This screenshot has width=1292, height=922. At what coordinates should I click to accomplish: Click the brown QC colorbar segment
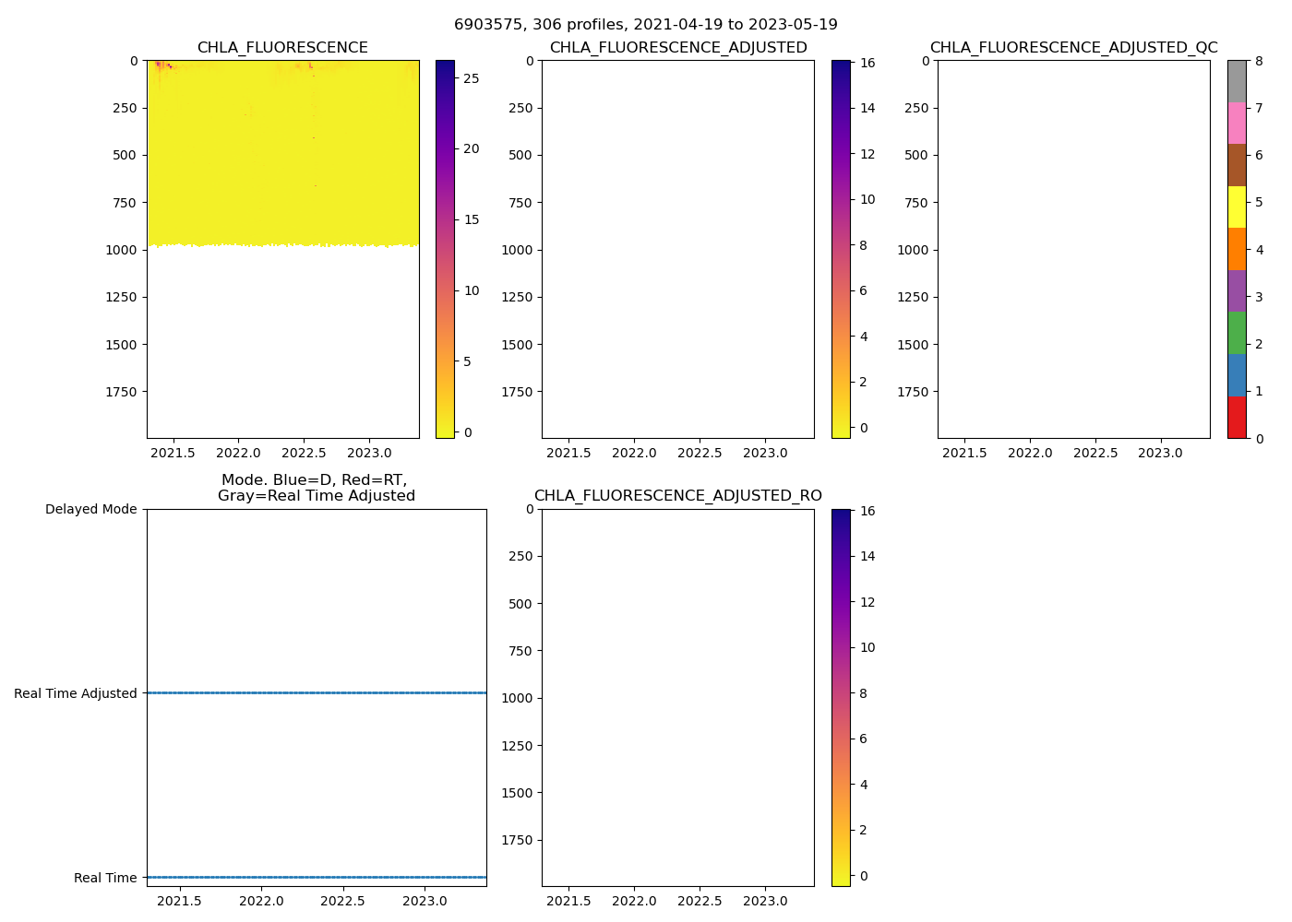point(1237,165)
